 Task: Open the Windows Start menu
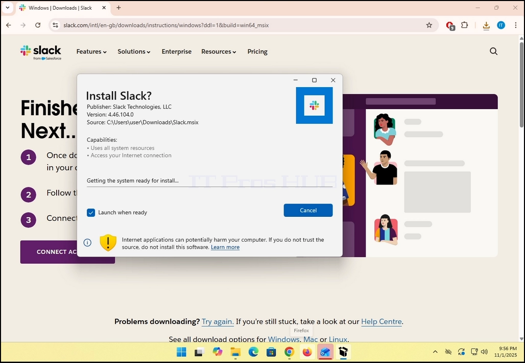coord(181,352)
